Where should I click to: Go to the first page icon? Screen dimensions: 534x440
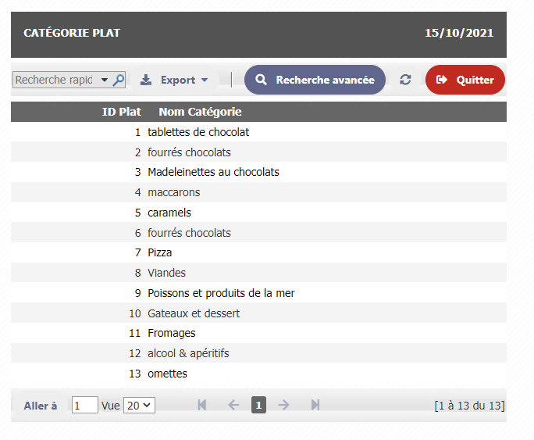coord(202,405)
